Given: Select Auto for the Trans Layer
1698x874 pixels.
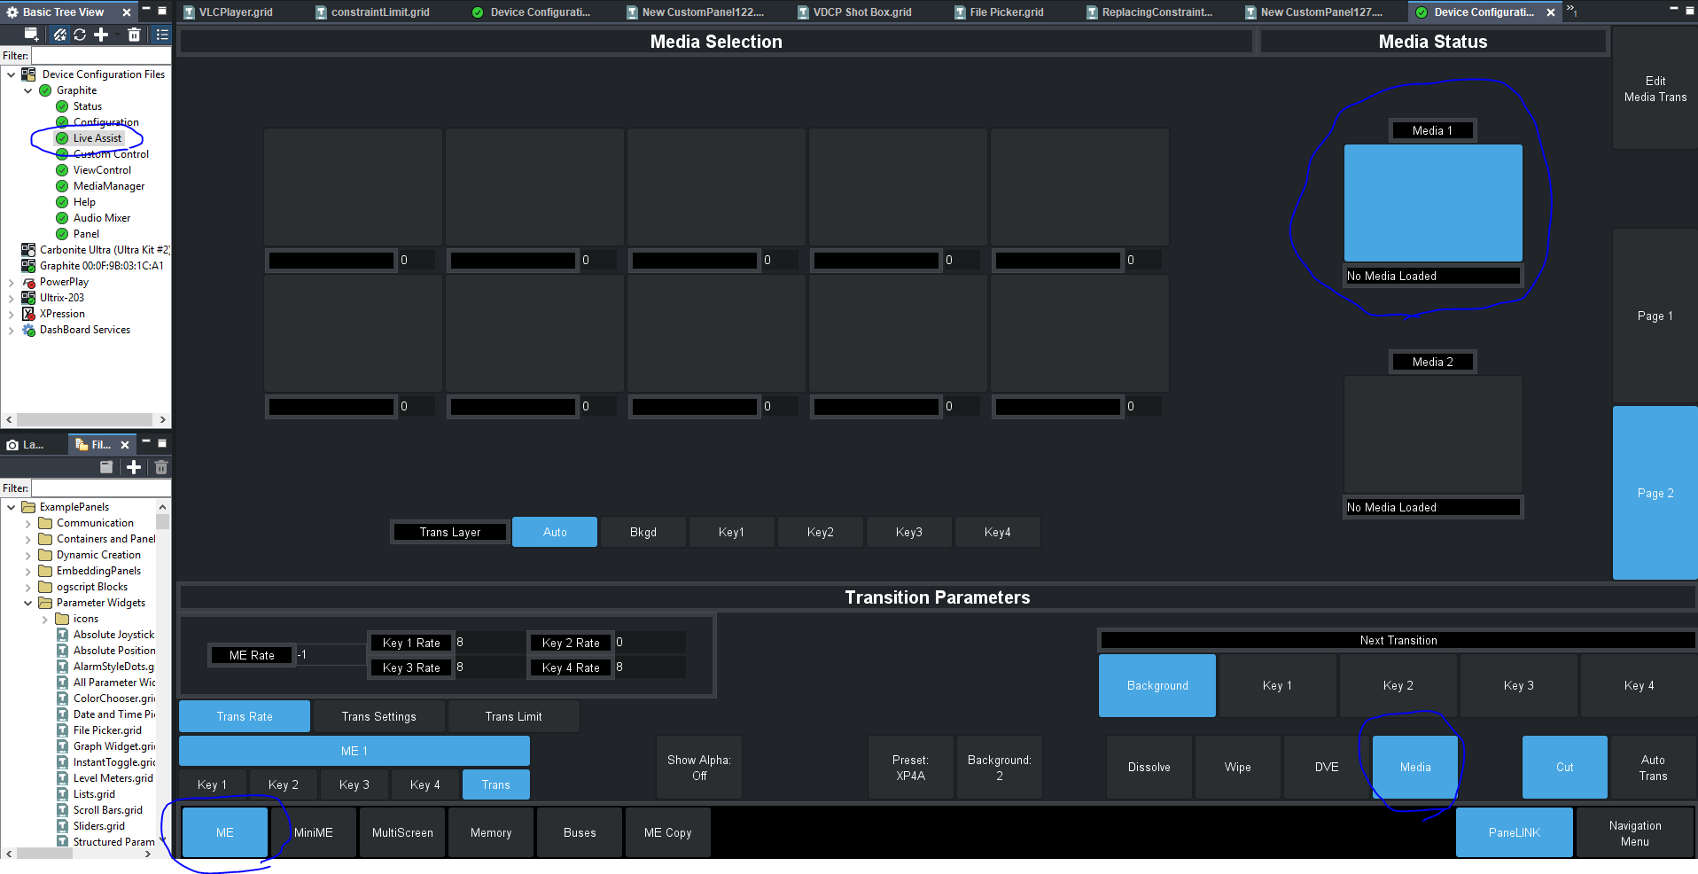Looking at the screenshot, I should (554, 532).
